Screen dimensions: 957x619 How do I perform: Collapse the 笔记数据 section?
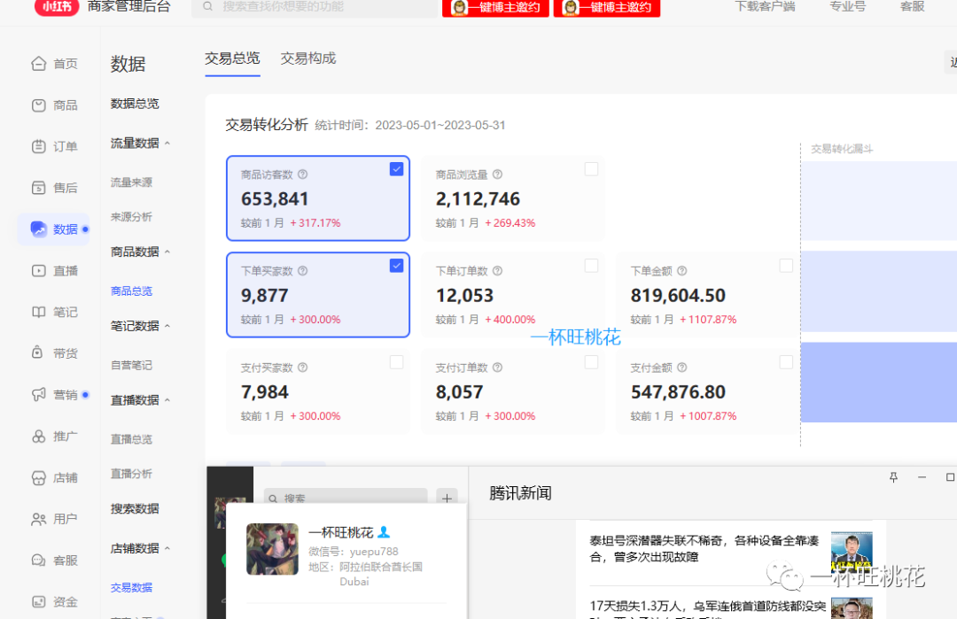click(167, 326)
